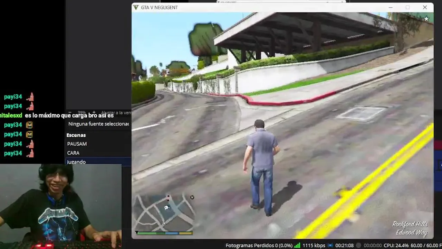Screen dimensions: 442x249
Task: Maximize the GTA V NEGLIGENT window
Action: 408,7
